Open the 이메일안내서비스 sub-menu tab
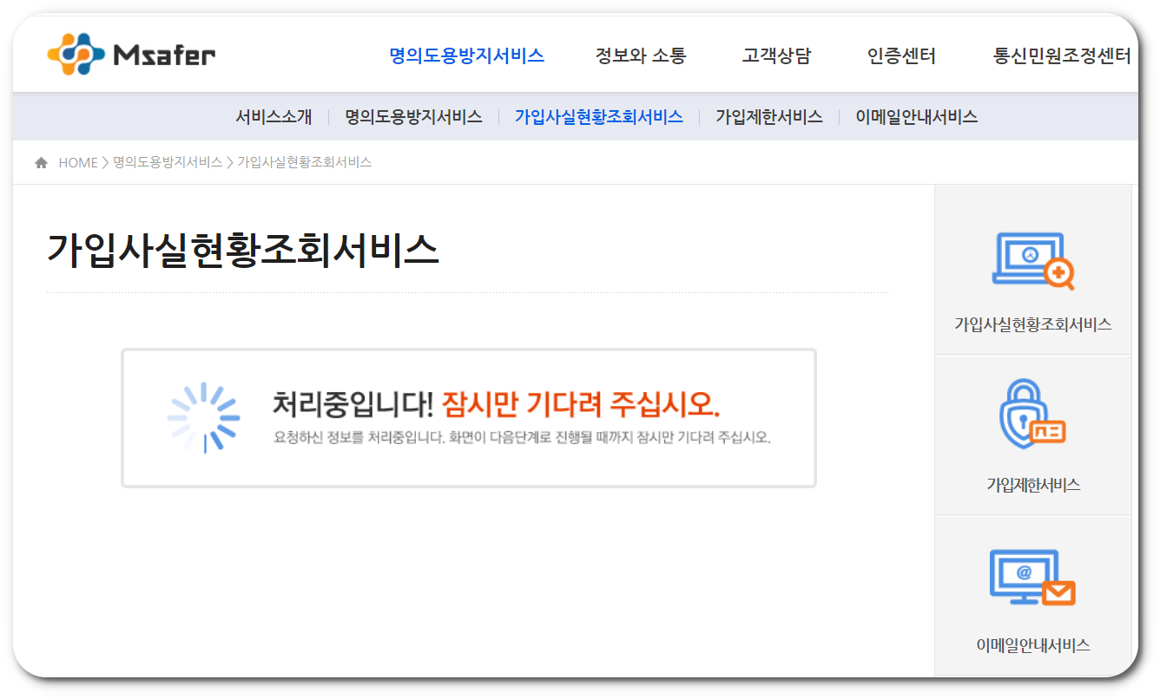The height and width of the screenshot is (699, 1160). 917,115
